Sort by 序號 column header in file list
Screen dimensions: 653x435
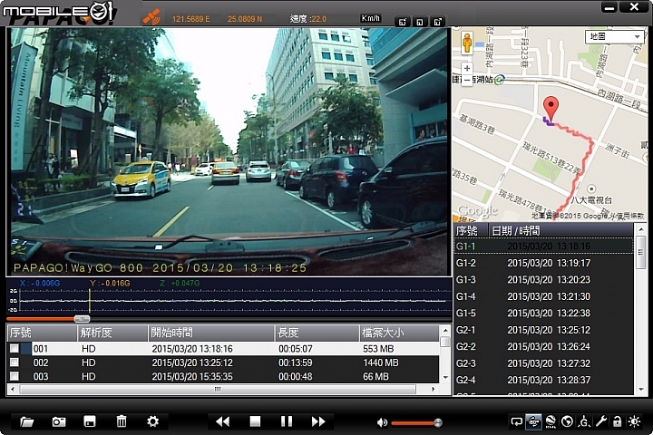point(42,333)
